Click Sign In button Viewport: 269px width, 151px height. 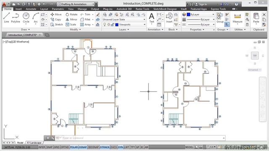pyautogui.click(x=201, y=4)
